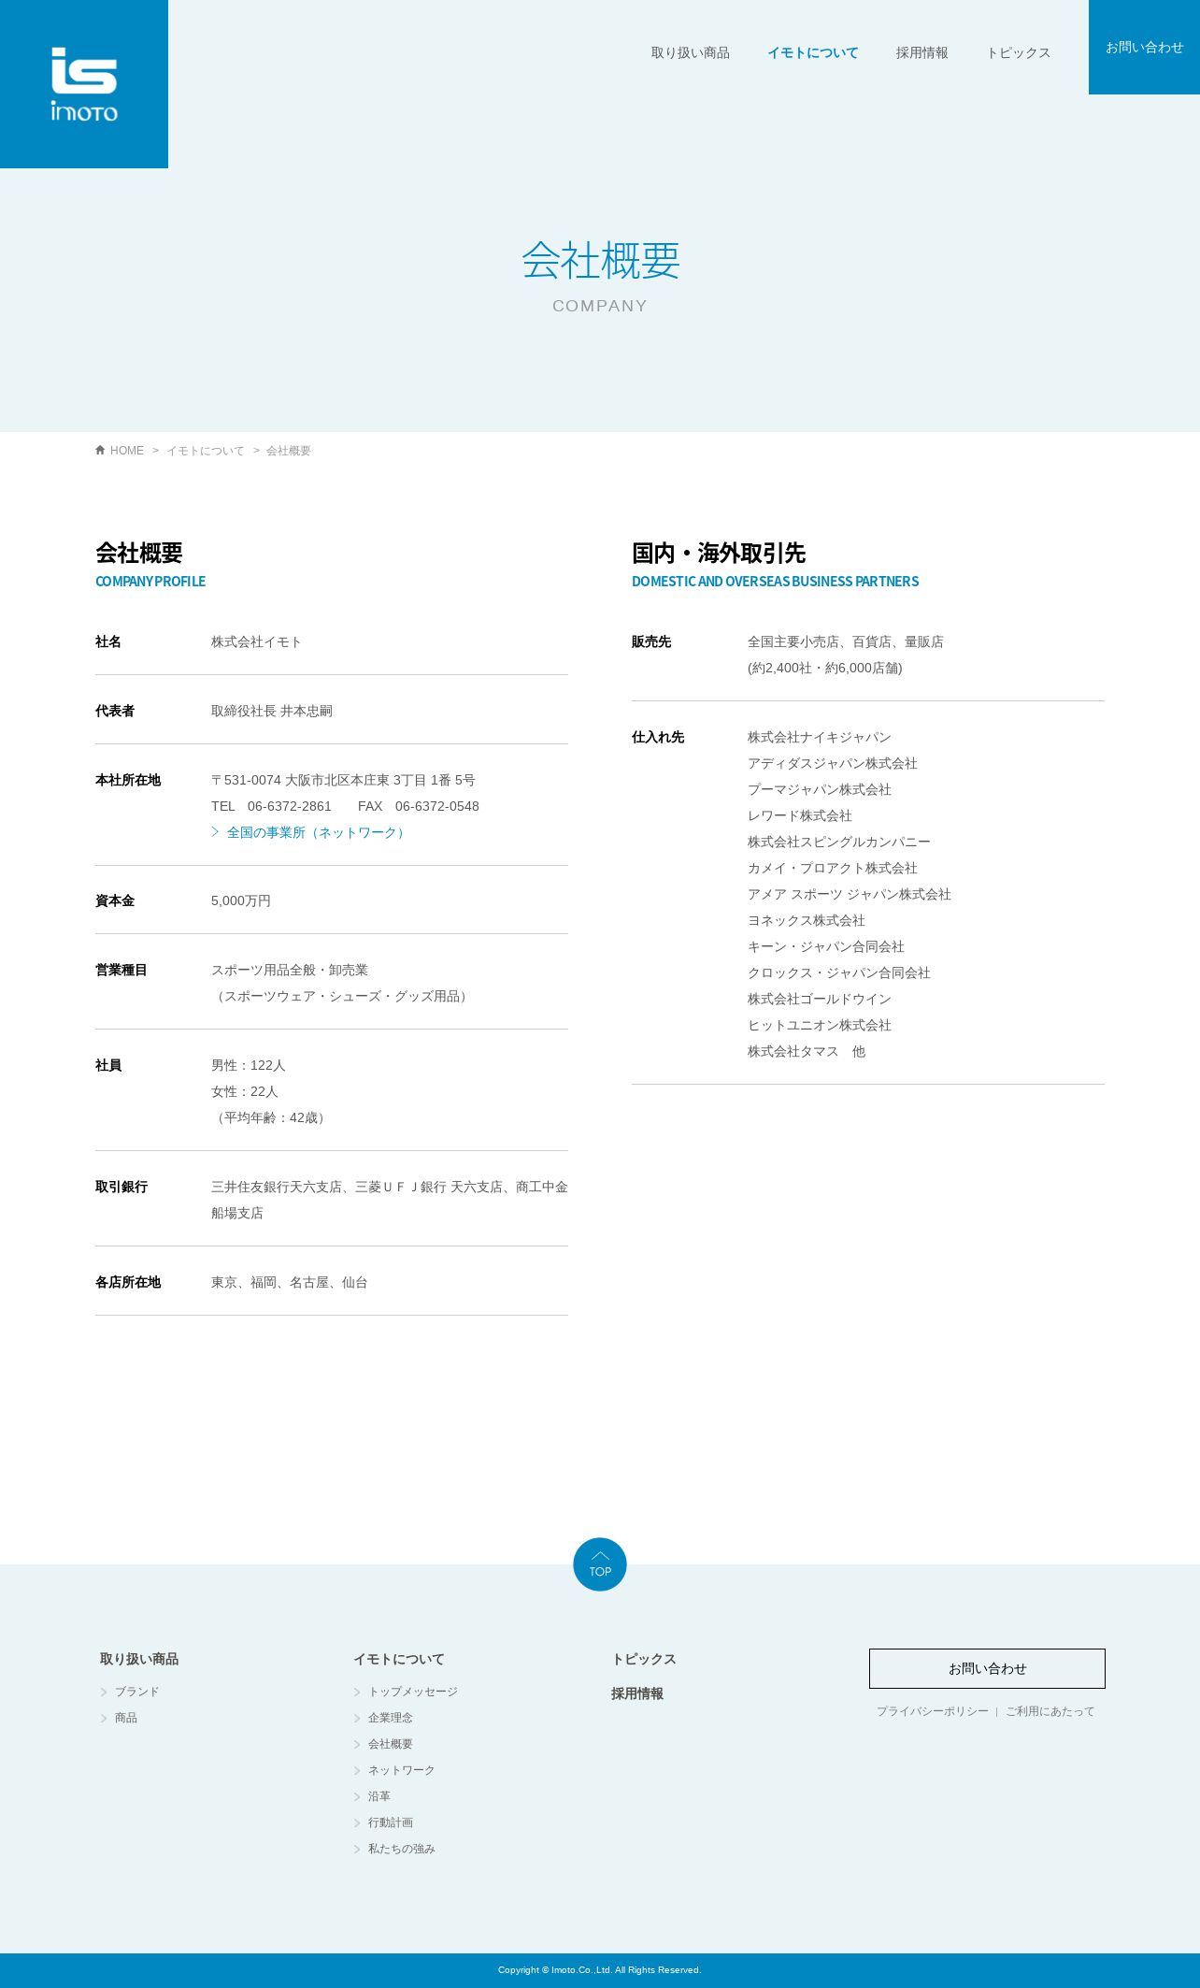Click the arrow icon beside footer ブランド

point(104,1692)
